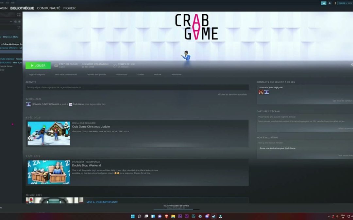This screenshot has width=353, height=220.
Task: Open the game settings gear icon at right
Action: 352,65
